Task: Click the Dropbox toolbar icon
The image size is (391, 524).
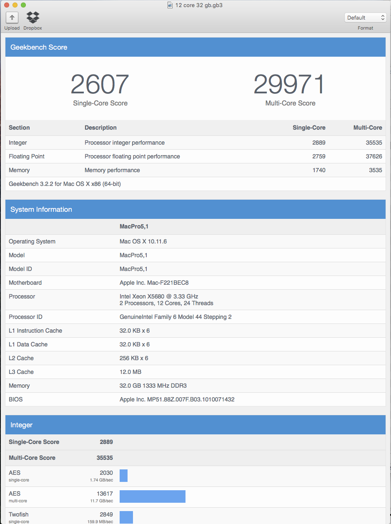Action: (33, 18)
